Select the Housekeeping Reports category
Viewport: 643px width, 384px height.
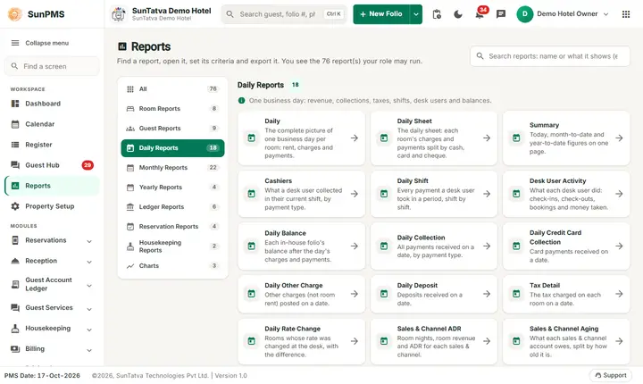pos(172,246)
